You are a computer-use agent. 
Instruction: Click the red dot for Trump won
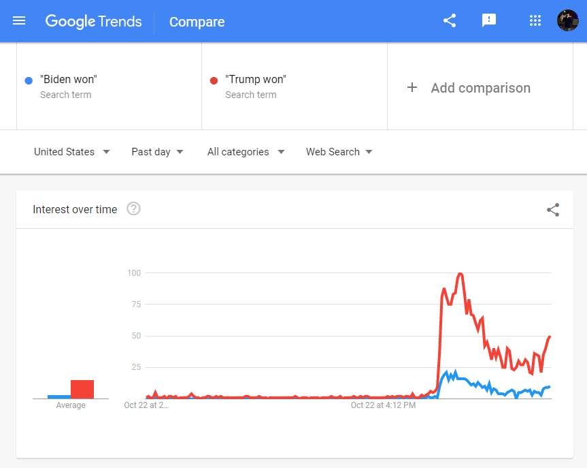(x=214, y=80)
